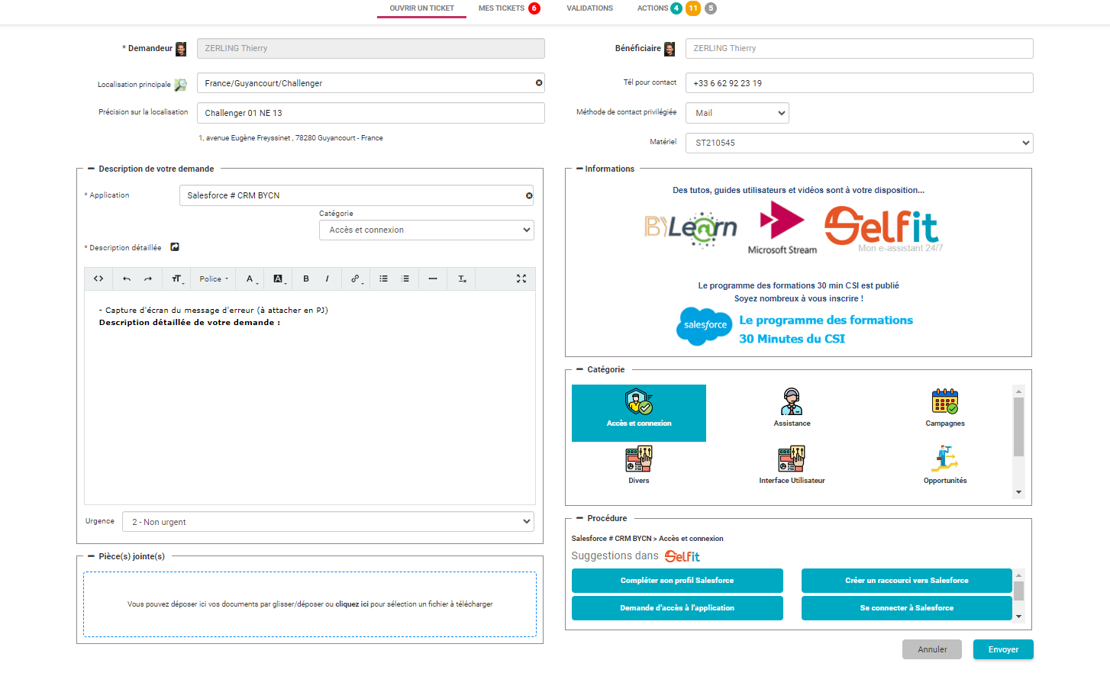Toggle fullscreen mode for the editor

(521, 279)
